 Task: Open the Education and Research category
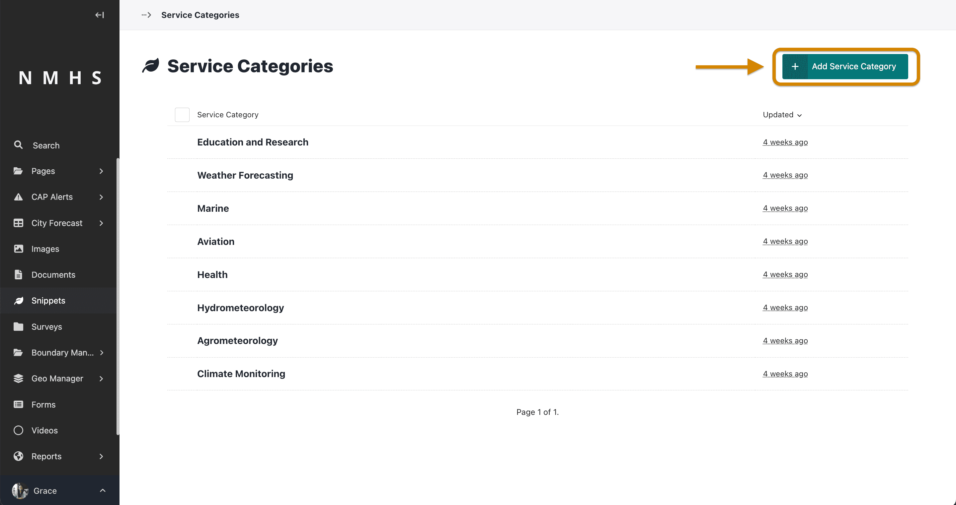(x=253, y=142)
